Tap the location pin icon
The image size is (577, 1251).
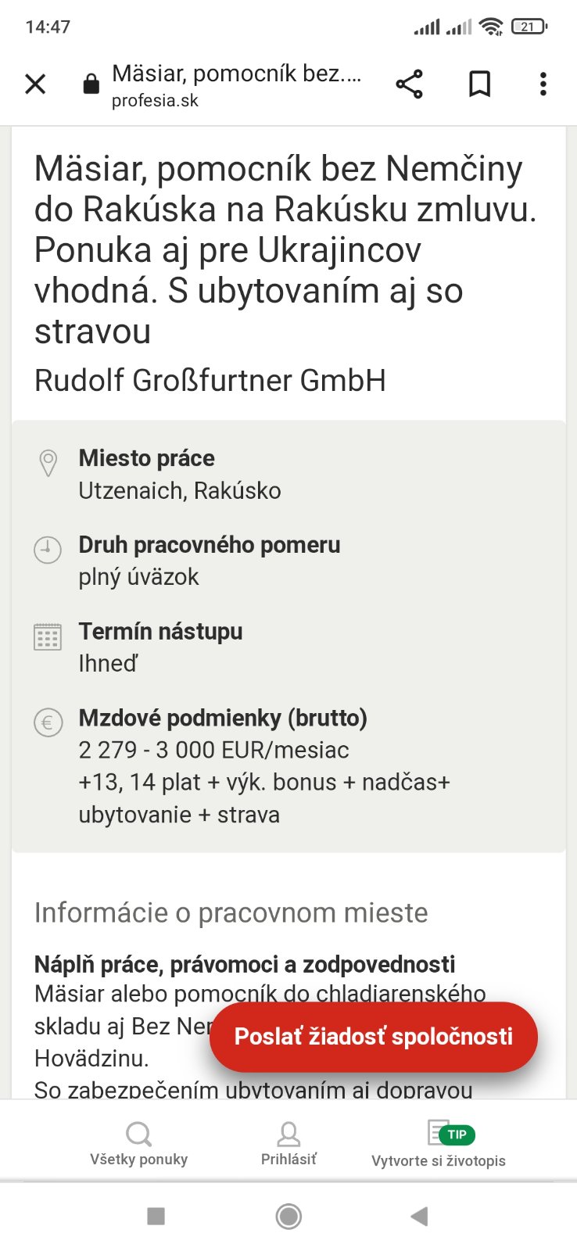pos(48,463)
